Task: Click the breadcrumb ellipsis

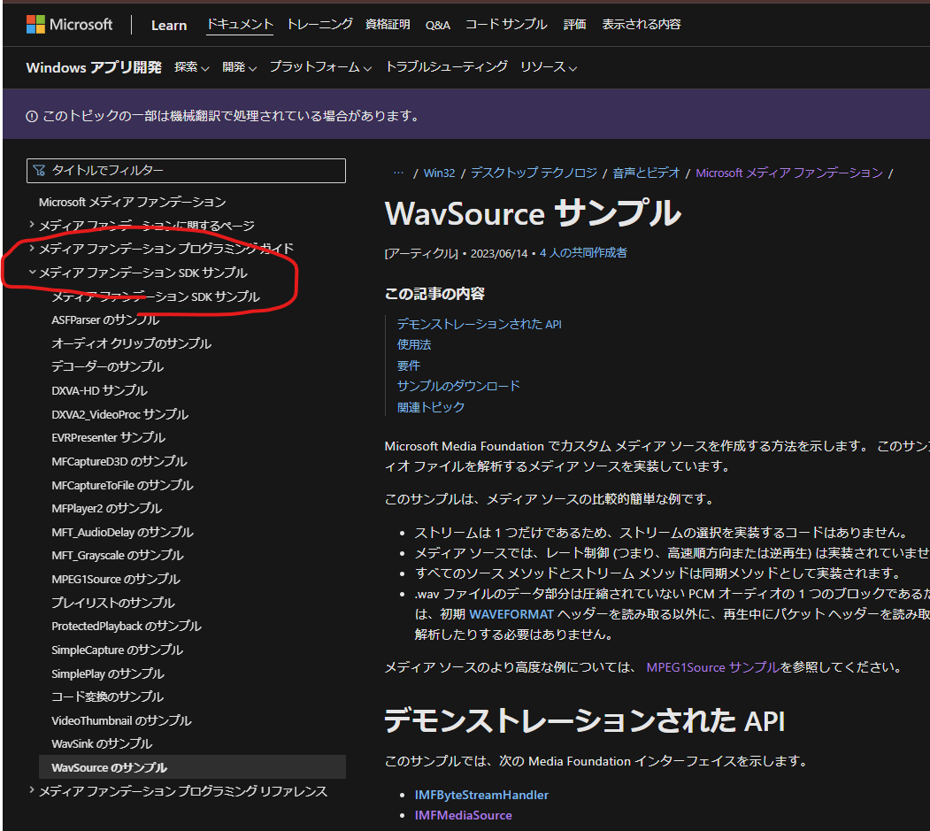Action: (398, 173)
